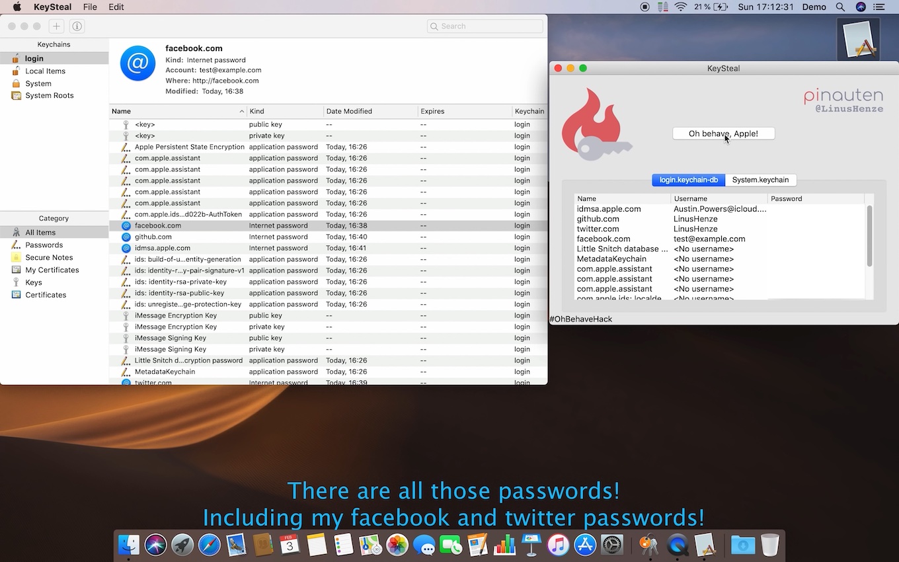
Task: Open Calendar from the dock
Action: point(290,545)
